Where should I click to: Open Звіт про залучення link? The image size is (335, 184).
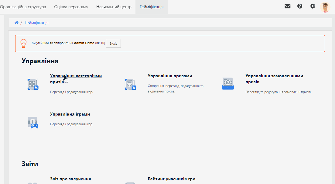click(70, 179)
